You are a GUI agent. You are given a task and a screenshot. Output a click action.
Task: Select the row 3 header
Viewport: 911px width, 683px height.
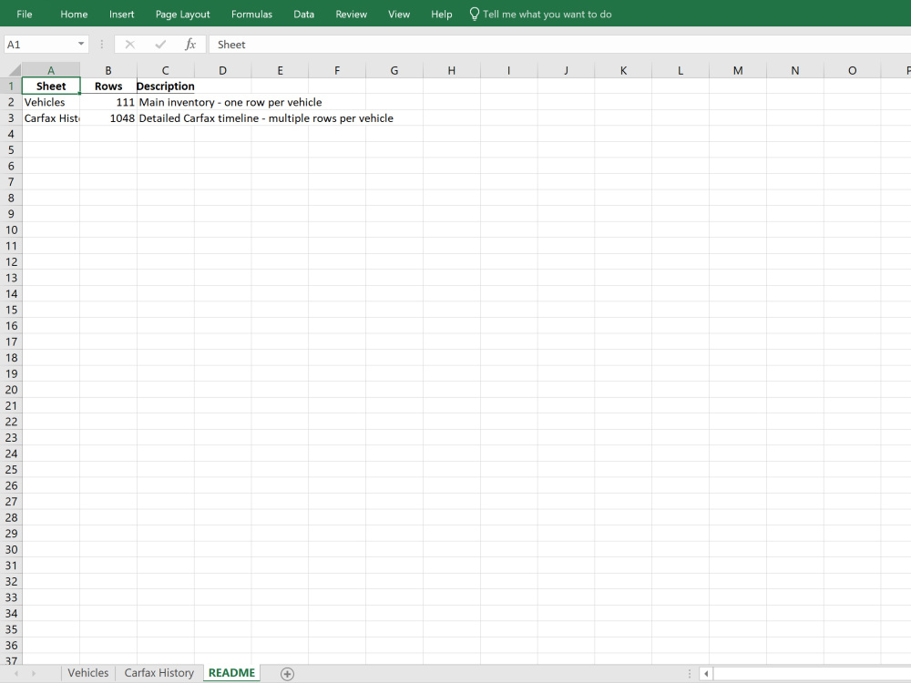pyautogui.click(x=11, y=117)
